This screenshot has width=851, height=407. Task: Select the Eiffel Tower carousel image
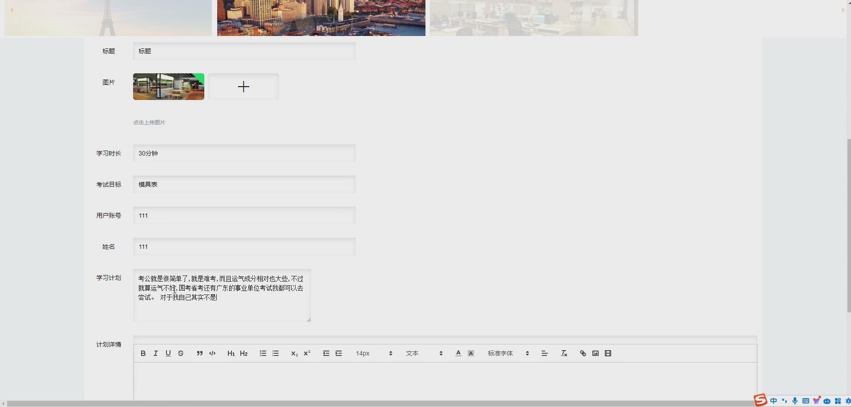(x=108, y=18)
